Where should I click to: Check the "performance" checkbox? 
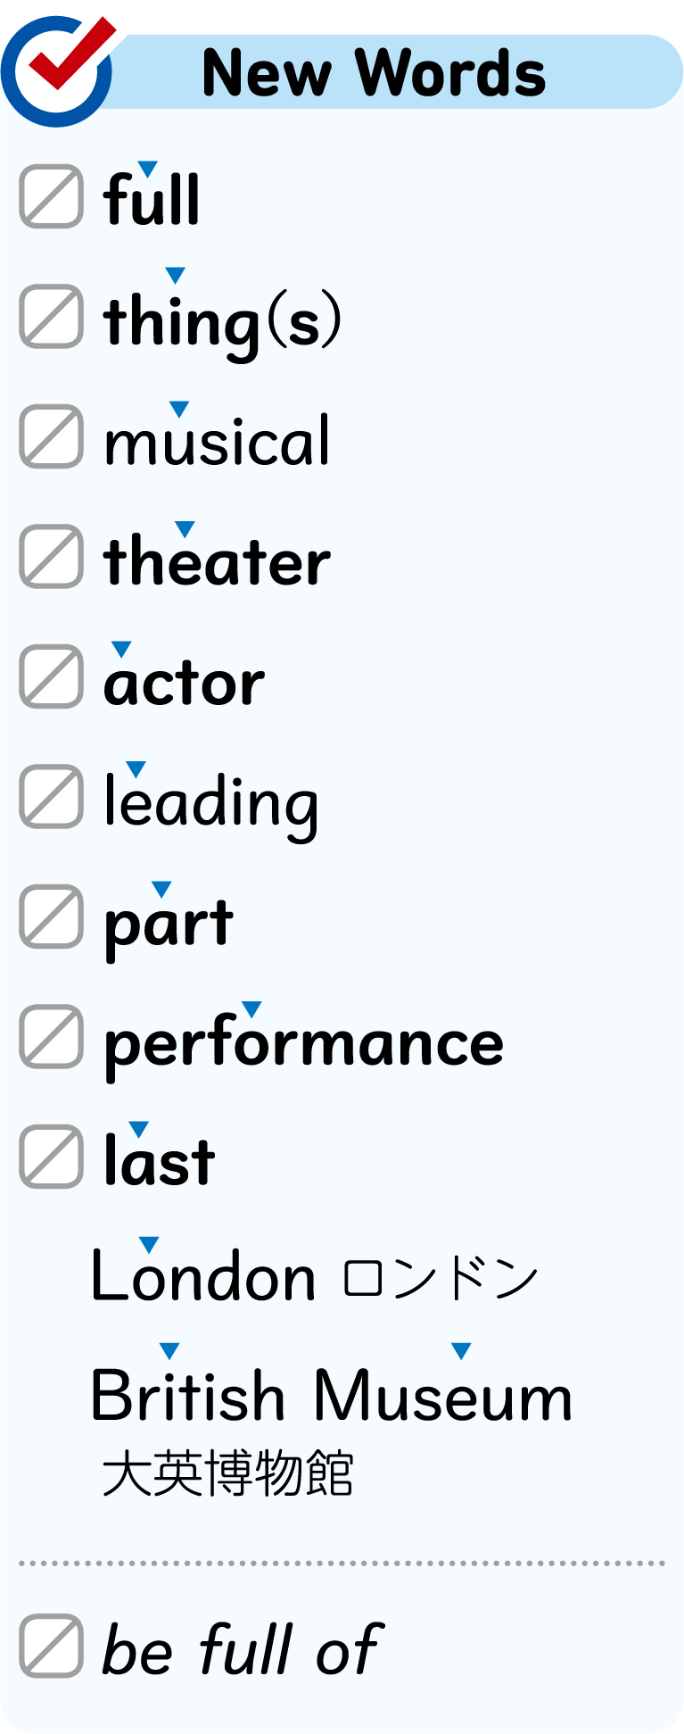tap(52, 1037)
